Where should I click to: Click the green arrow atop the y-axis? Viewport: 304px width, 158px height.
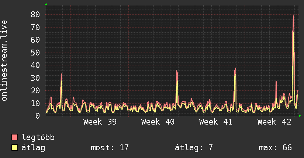coord(46,4)
